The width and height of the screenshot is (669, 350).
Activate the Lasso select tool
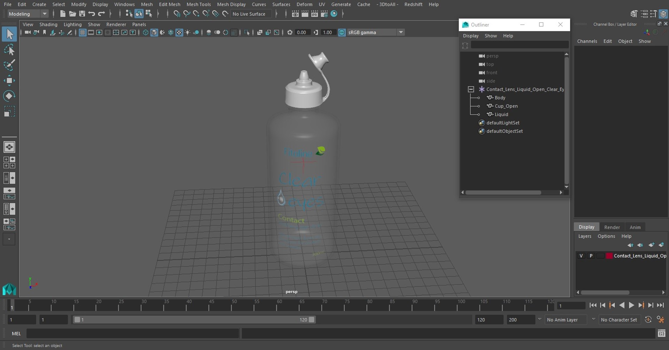9,50
